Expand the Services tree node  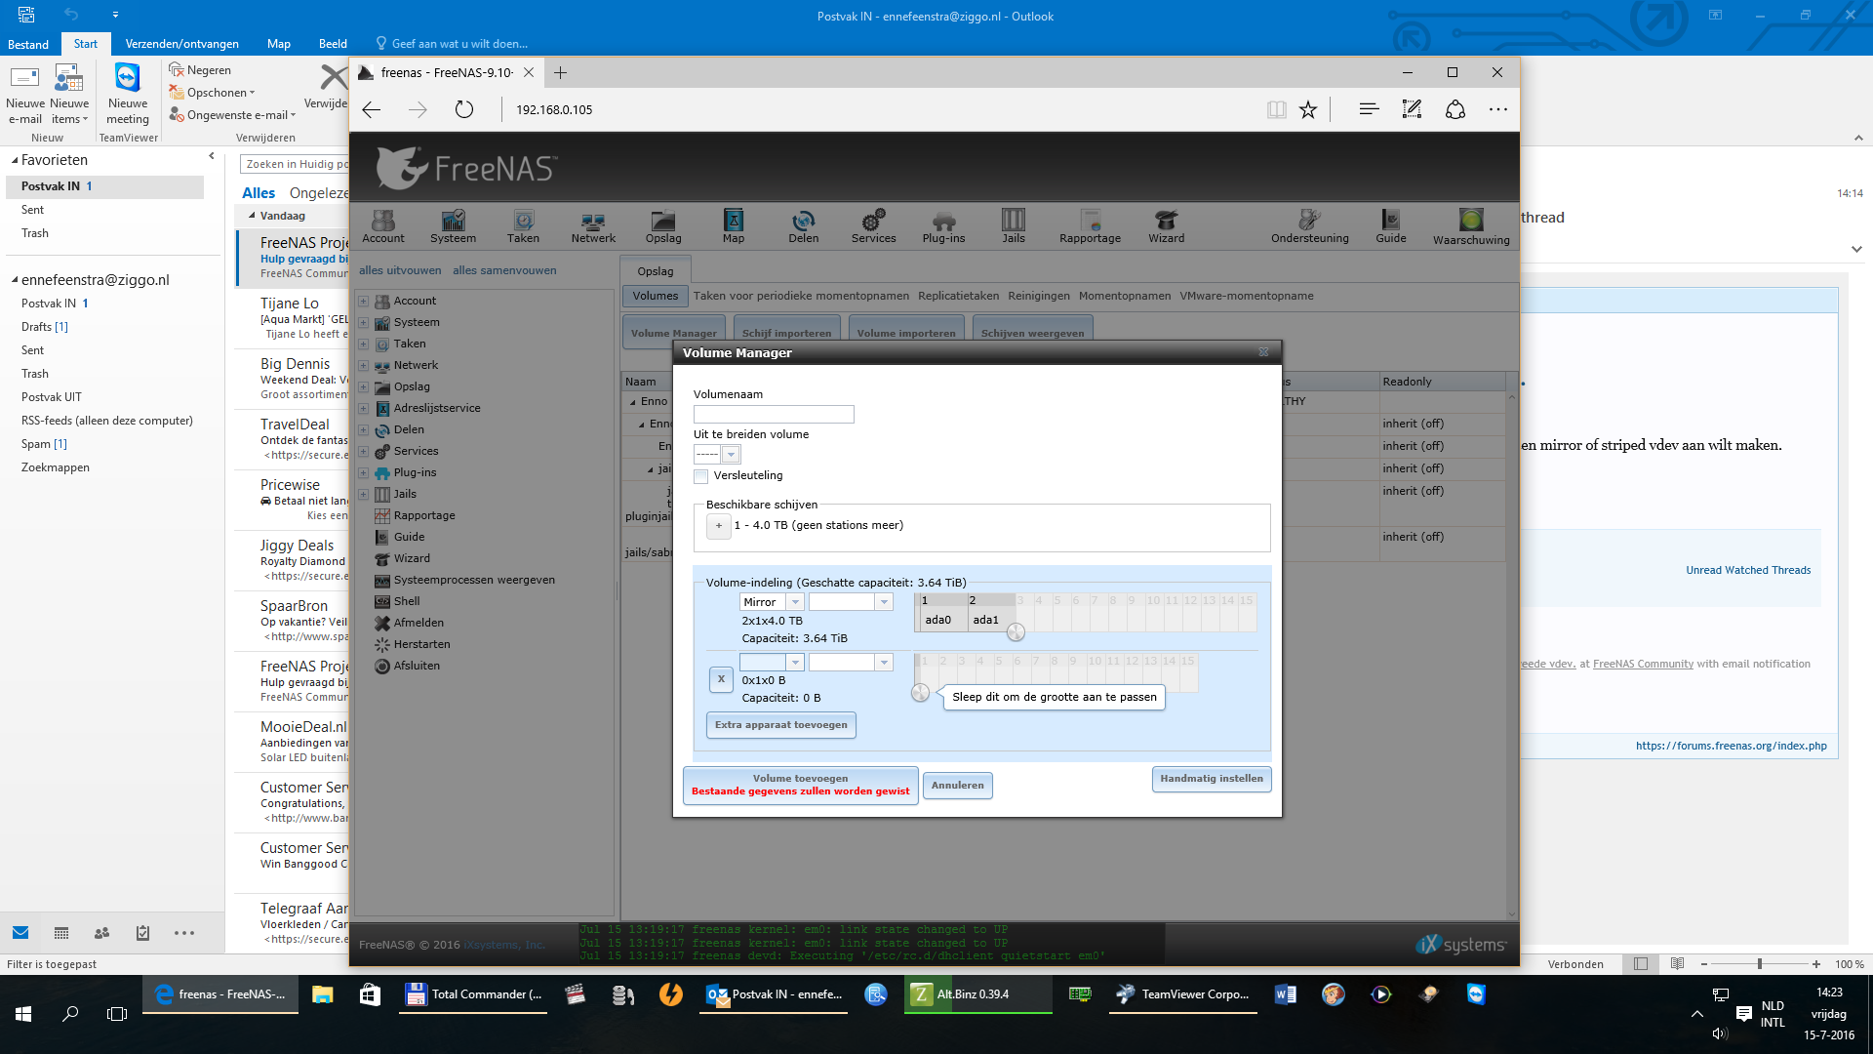pyautogui.click(x=363, y=452)
